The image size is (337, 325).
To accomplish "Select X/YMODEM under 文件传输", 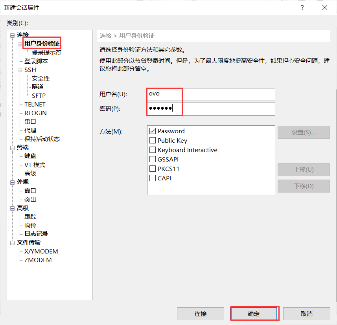I will click(41, 252).
